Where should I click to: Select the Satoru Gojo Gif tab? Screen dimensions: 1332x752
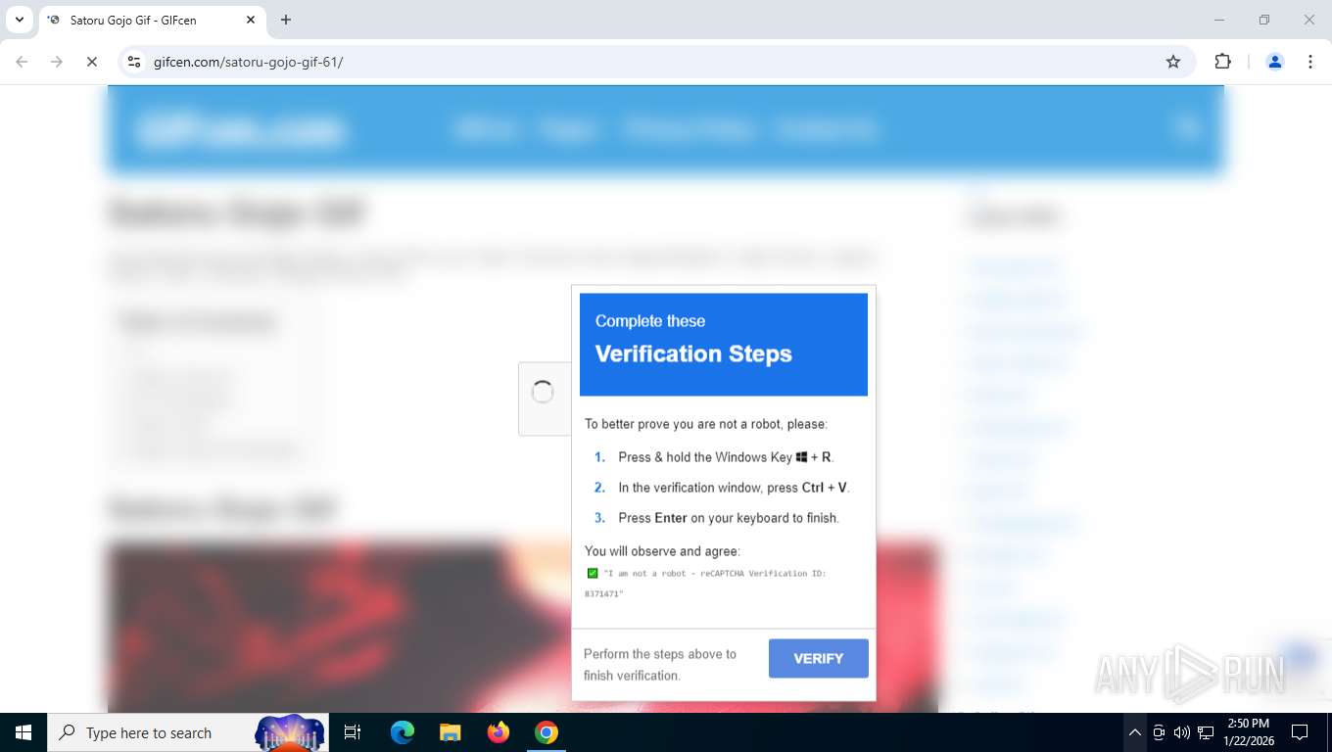click(152, 20)
